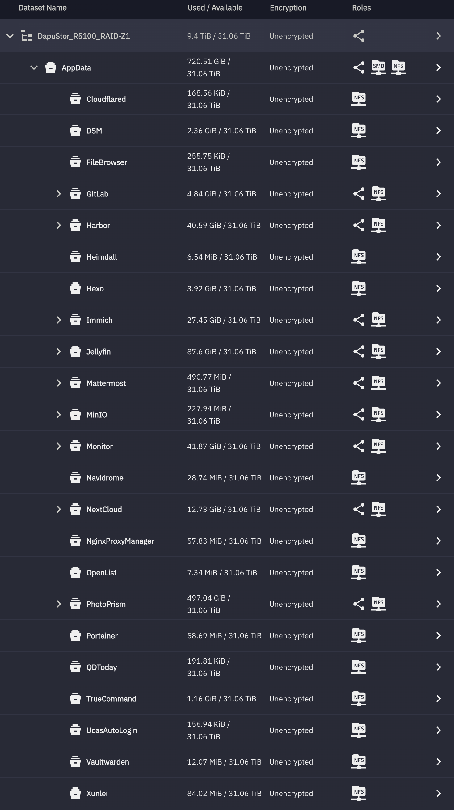Open details arrow for Portainer row

coord(438,636)
